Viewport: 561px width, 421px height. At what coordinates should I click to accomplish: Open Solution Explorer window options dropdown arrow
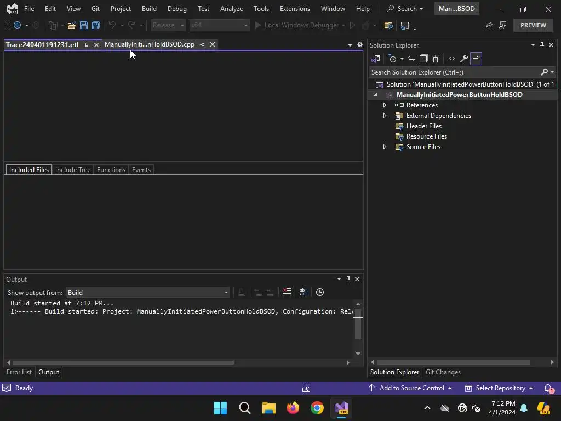click(x=533, y=45)
